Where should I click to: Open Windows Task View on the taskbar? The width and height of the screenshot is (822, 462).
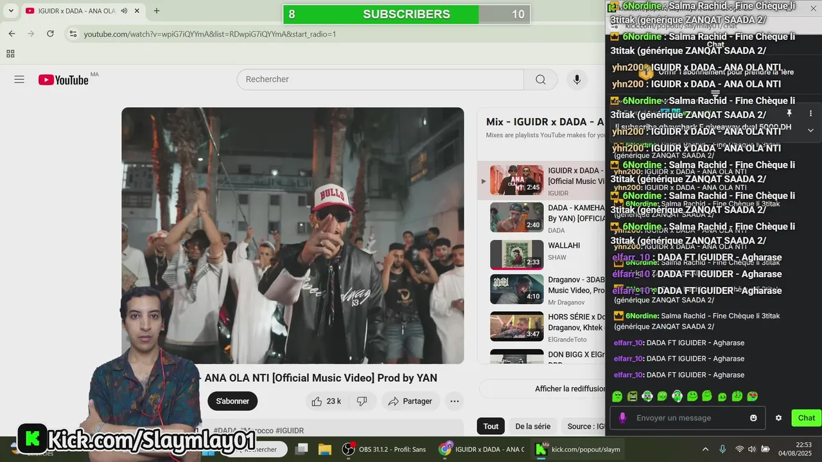click(301, 449)
